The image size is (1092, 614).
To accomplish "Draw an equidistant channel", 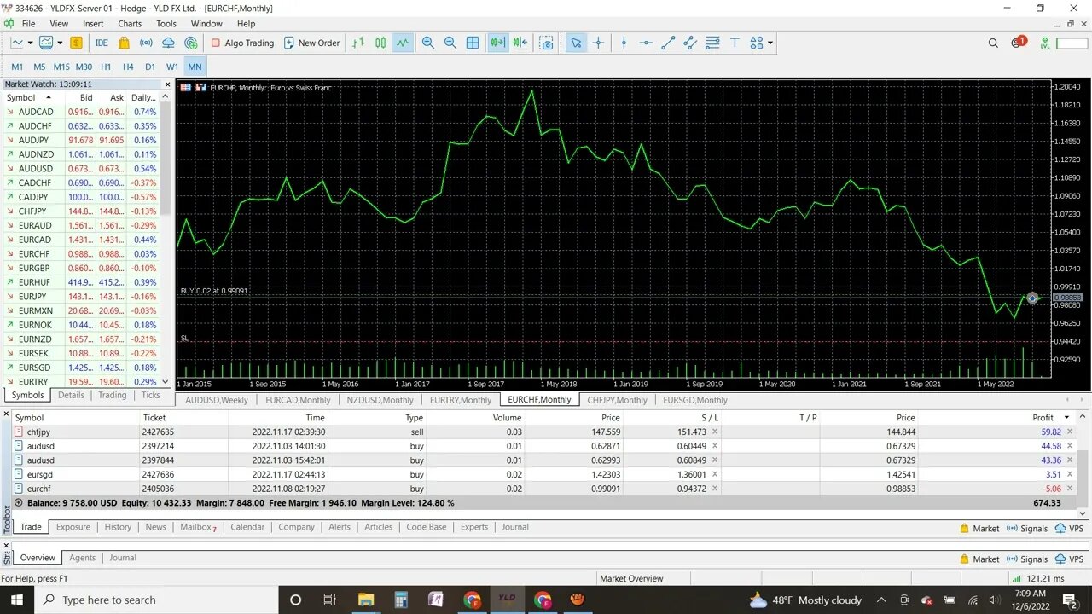I will click(x=690, y=43).
